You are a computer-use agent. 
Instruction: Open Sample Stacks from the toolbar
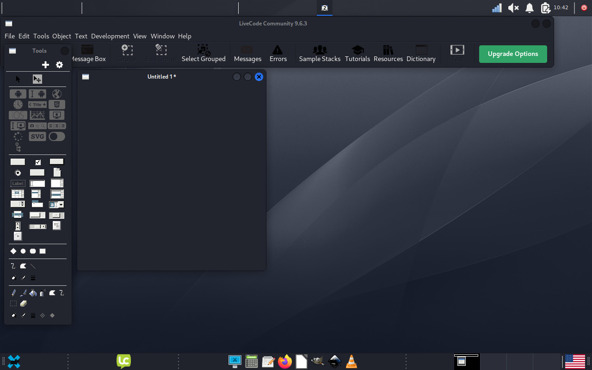click(x=320, y=54)
